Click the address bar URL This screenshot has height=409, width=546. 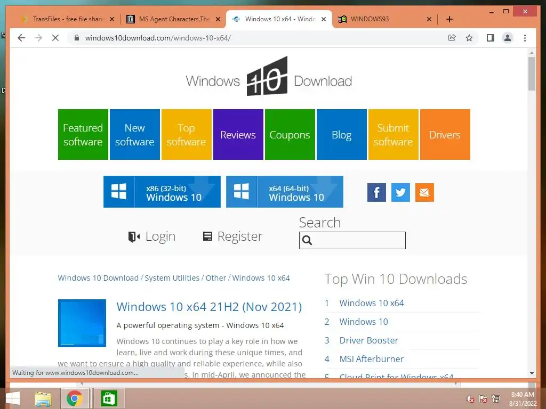coord(158,38)
